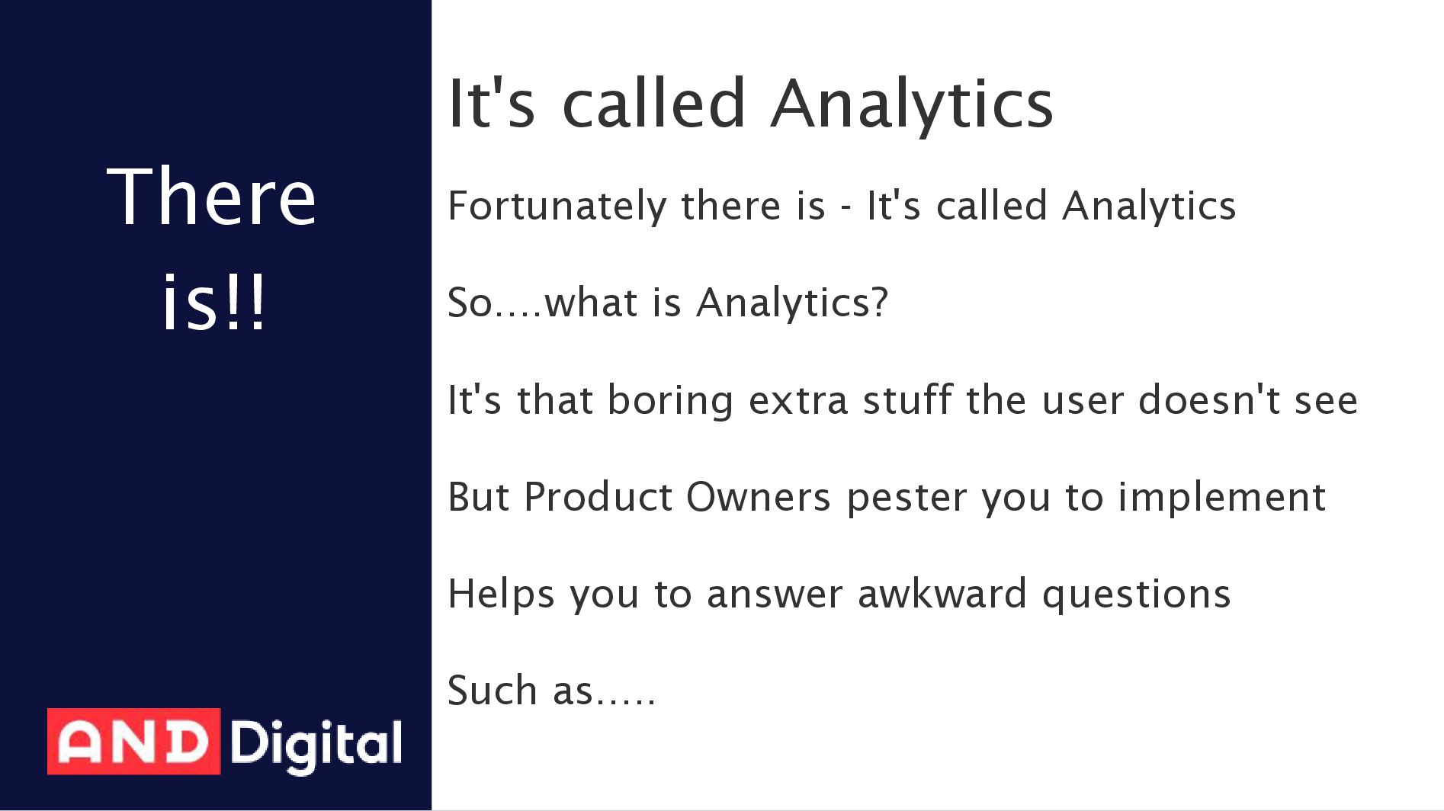Click the word implement
The image size is (1444, 811).
click(x=1221, y=498)
